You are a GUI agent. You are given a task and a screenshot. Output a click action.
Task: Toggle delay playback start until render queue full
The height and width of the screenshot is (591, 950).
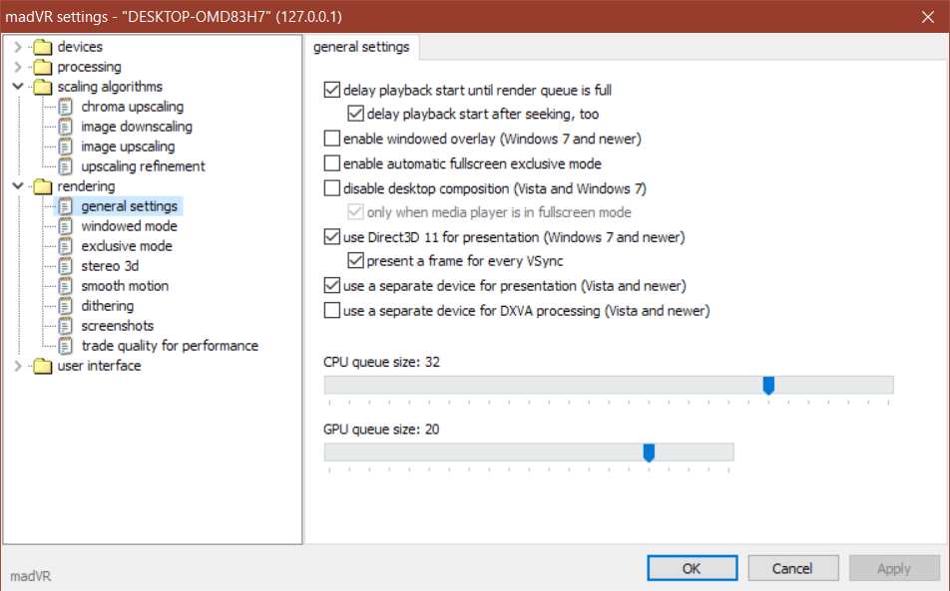click(332, 90)
